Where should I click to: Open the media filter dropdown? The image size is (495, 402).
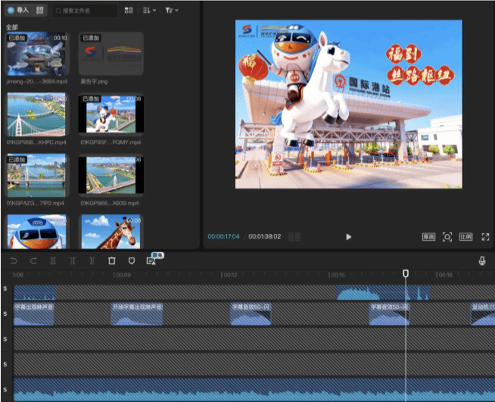[x=172, y=11]
